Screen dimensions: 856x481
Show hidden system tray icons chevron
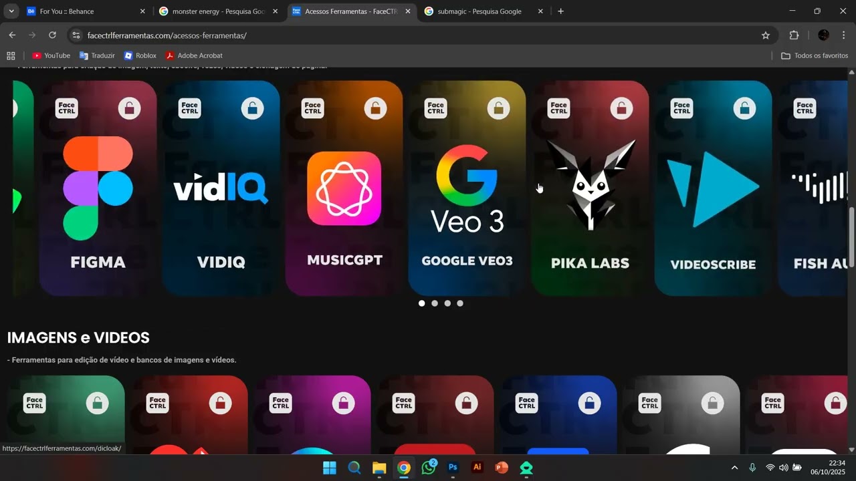coord(734,468)
